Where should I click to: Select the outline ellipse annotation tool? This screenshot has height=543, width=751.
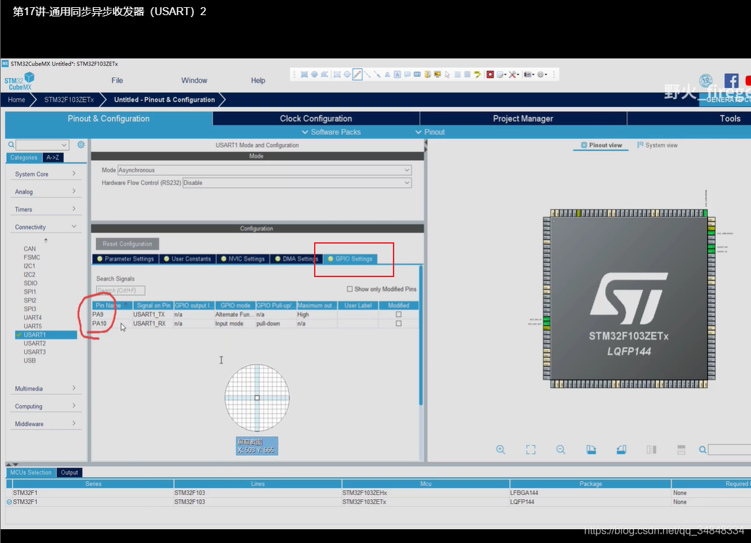point(347,75)
